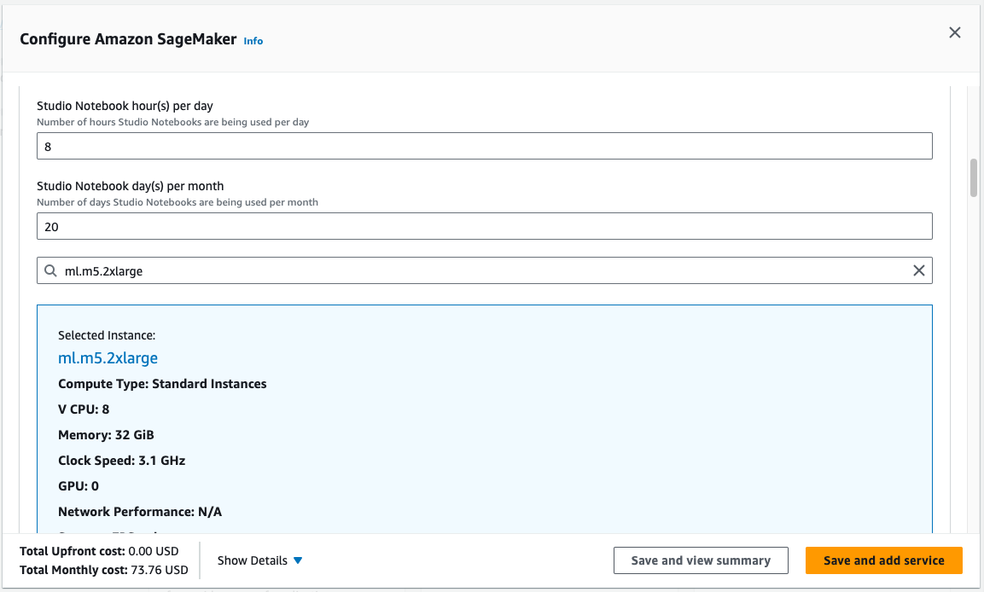Screen dimensions: 984x592
Task: Open the blue ml.m5.2xlarge instance link
Action: [108, 358]
